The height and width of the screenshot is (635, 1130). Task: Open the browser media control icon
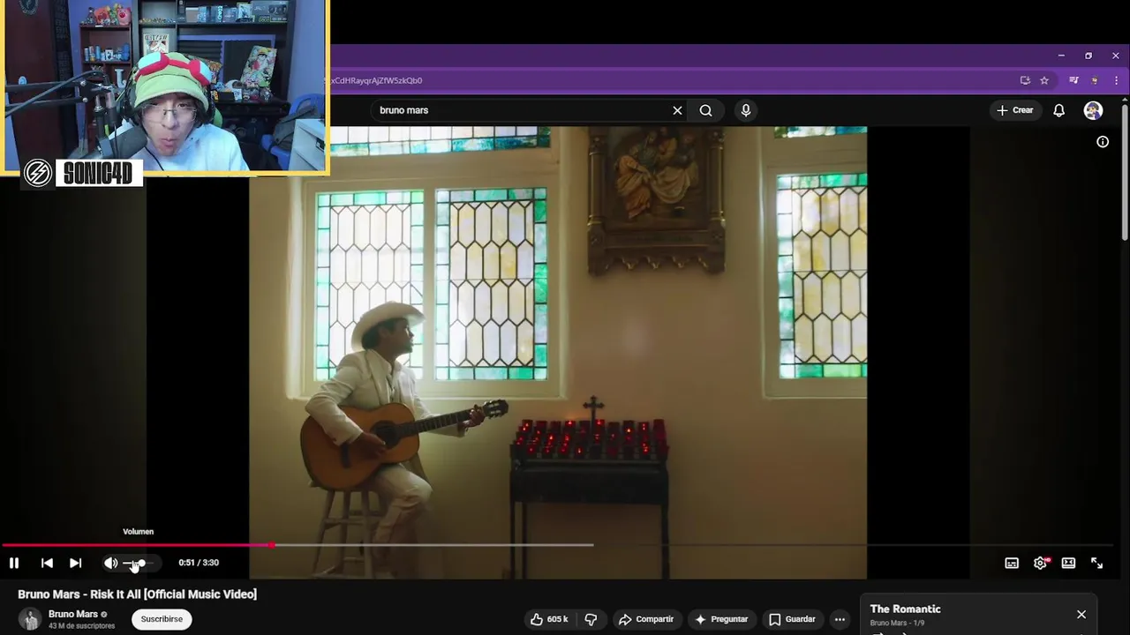1073,80
